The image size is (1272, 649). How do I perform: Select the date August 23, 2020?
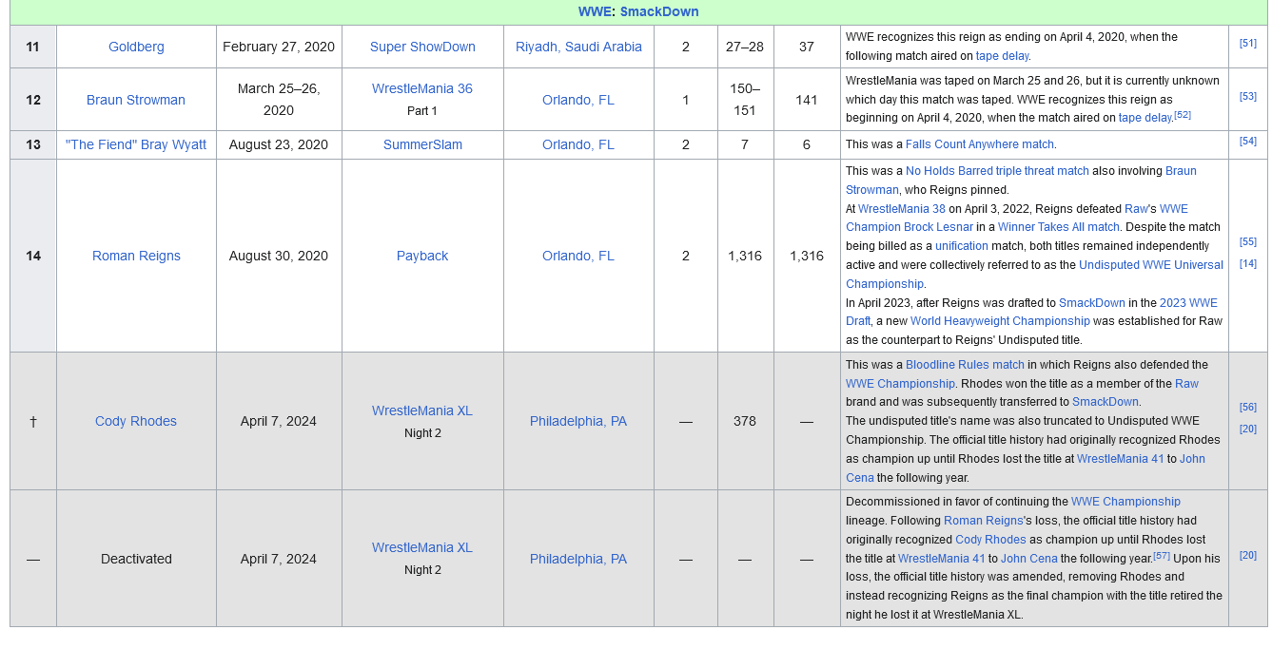click(279, 144)
